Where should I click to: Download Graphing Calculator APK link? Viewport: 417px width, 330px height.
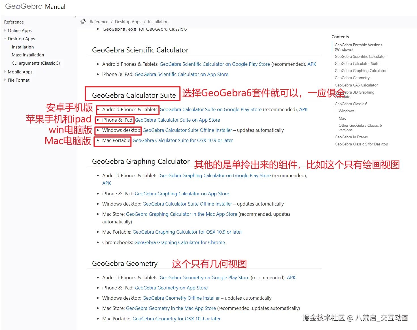click(x=107, y=183)
